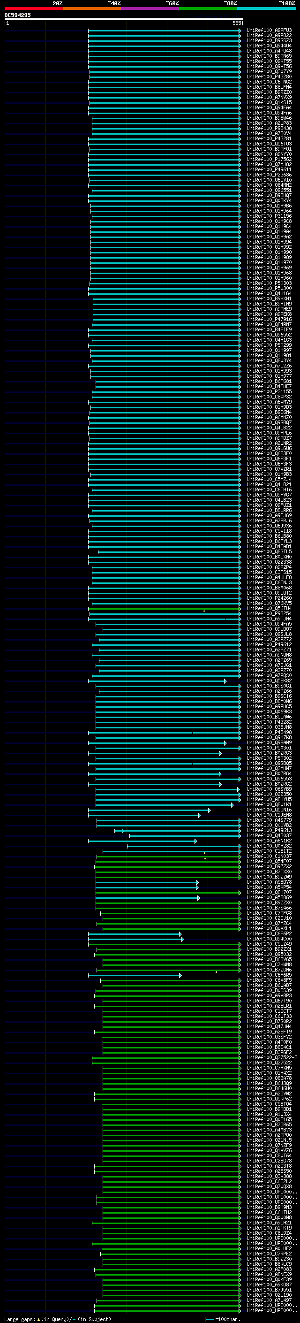This screenshot has width=300, height=1323.
Task: Click the purple ~60% identity legend segment
Action: point(150,8)
